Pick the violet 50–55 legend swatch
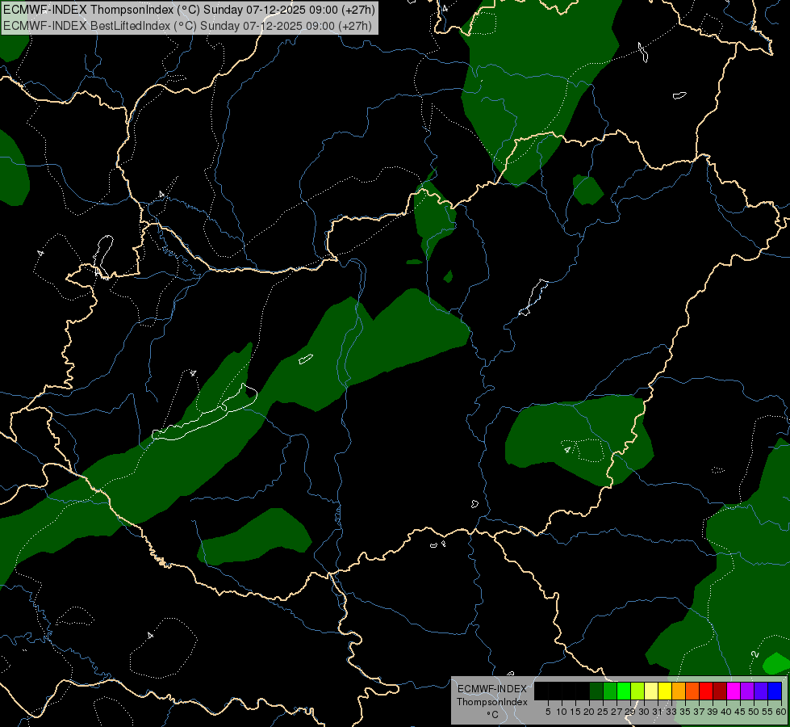 (x=761, y=691)
